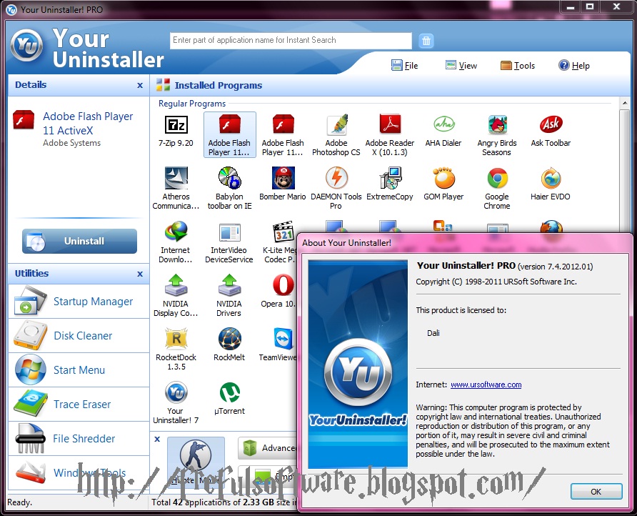
Task: Select Your Uninstaller! 7 program icon
Action: pos(176,393)
